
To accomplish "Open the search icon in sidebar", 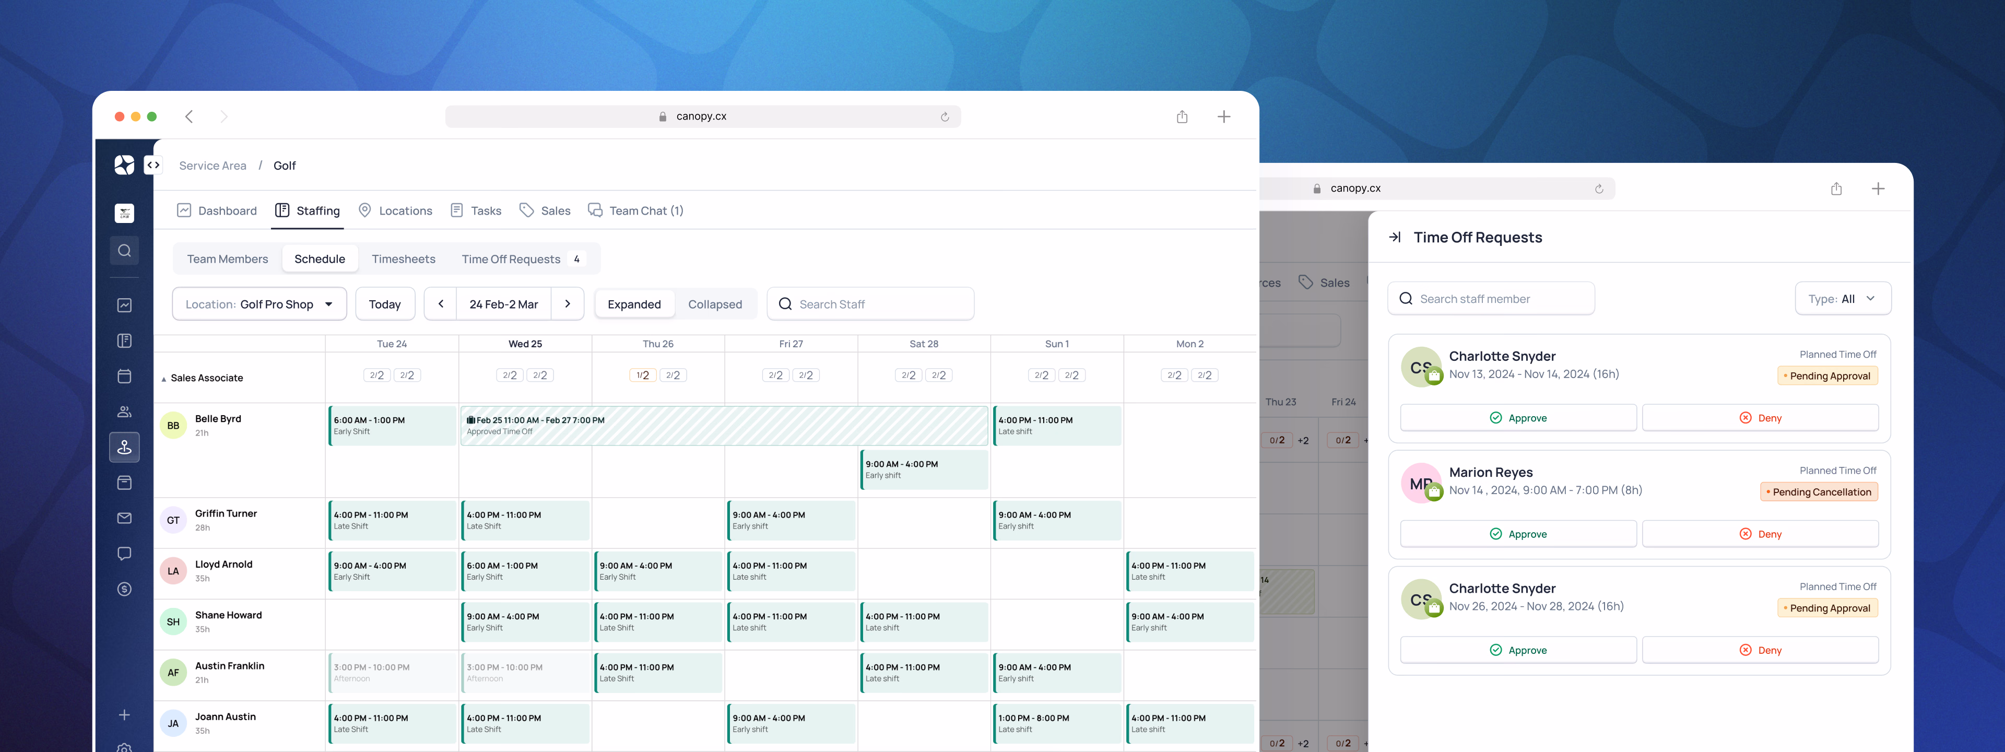I will pyautogui.click(x=125, y=251).
